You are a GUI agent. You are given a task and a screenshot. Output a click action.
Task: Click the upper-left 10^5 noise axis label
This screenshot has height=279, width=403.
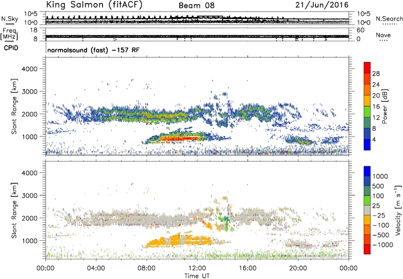(31, 14)
